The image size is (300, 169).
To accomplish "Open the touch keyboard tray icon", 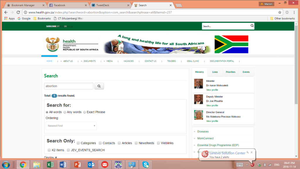I will coord(240,165).
